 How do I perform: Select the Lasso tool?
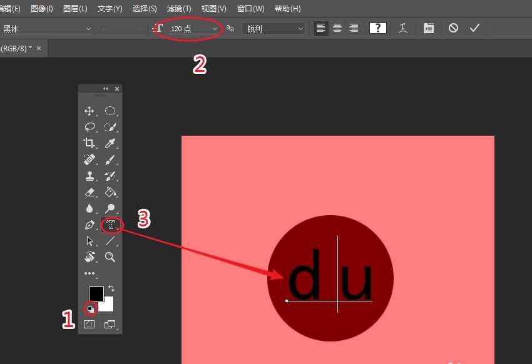(90, 127)
